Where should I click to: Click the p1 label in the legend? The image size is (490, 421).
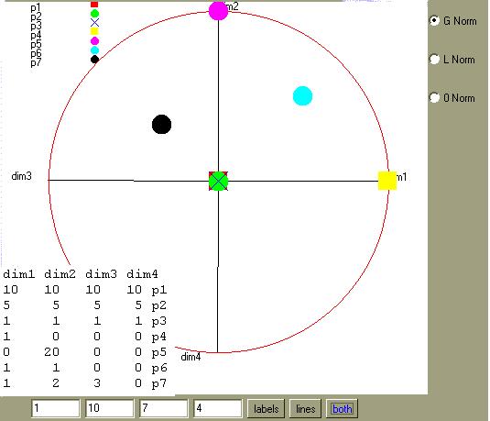pyautogui.click(x=36, y=8)
